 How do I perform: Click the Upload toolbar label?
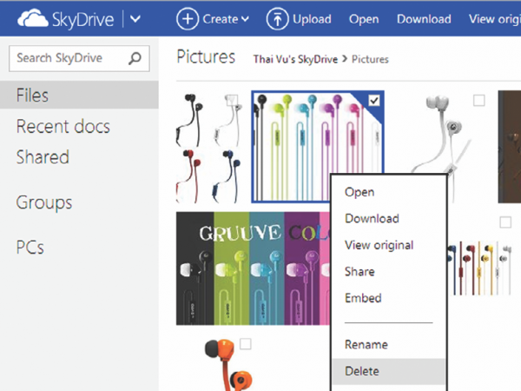[312, 19]
